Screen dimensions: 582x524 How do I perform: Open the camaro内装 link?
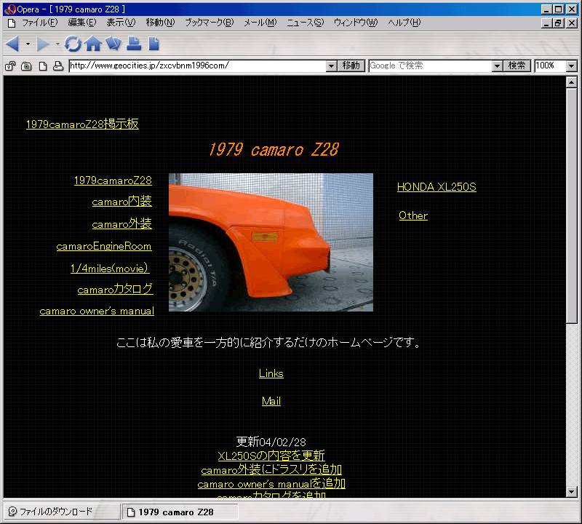121,202
